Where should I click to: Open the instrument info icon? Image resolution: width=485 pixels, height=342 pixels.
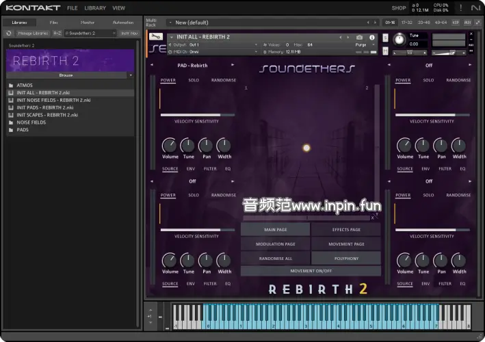pos(371,37)
